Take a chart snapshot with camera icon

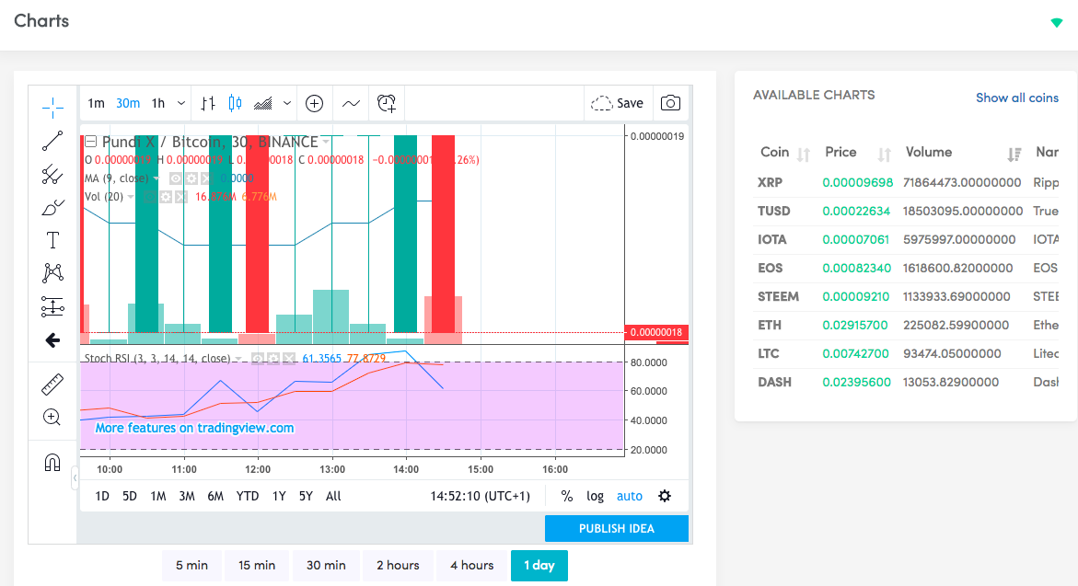670,103
